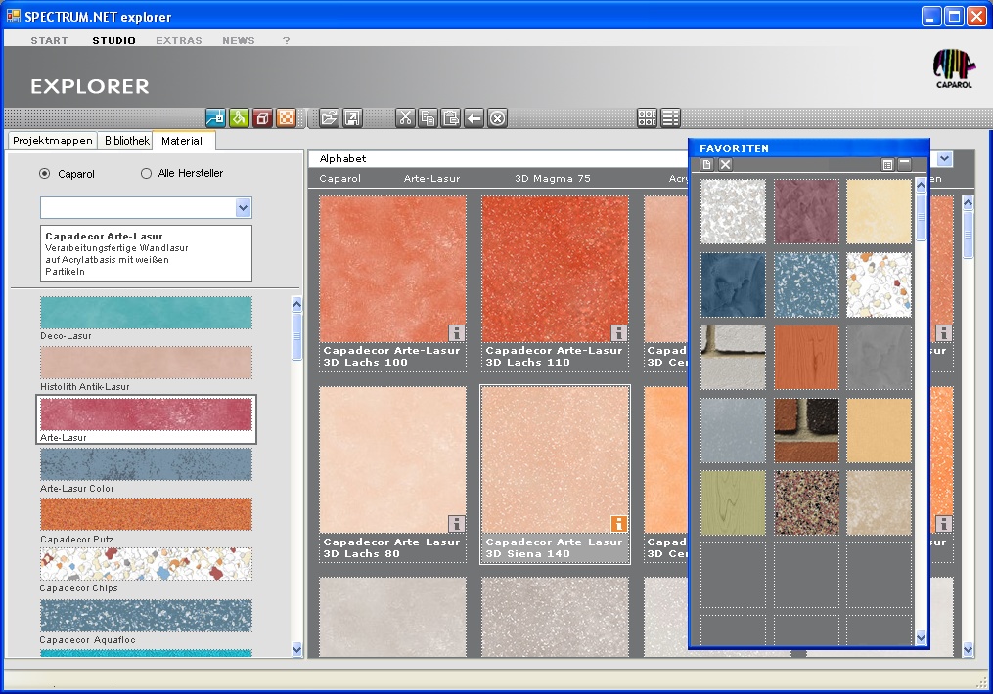Show info for Capadecor Arte-Lasur 3D Siena 140

click(x=618, y=523)
